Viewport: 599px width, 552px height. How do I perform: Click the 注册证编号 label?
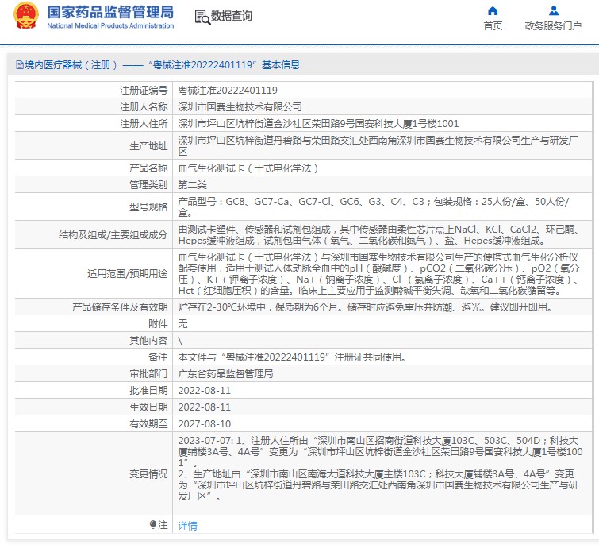pyautogui.click(x=144, y=91)
